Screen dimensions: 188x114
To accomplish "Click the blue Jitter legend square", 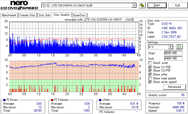I will pyautogui.click(x=100, y=100).
